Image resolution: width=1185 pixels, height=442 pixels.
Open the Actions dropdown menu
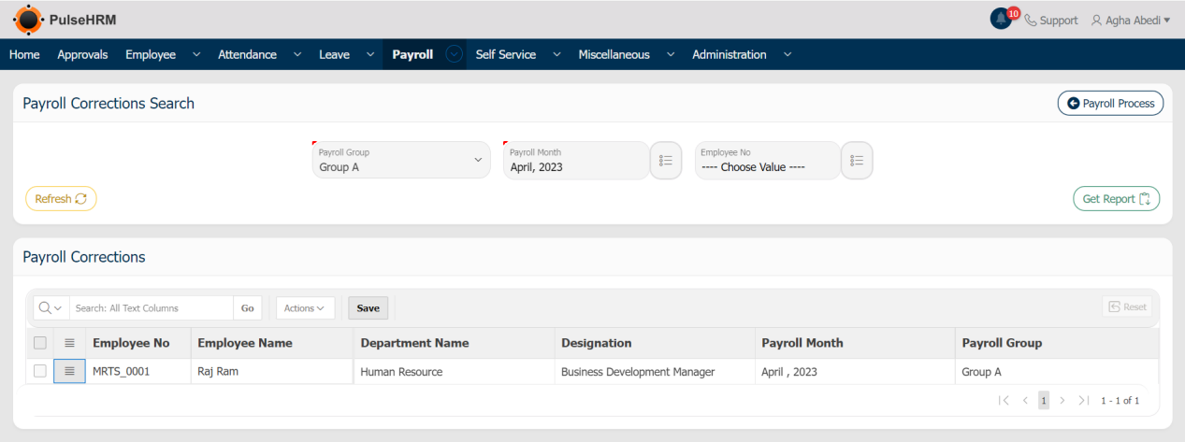tap(305, 308)
